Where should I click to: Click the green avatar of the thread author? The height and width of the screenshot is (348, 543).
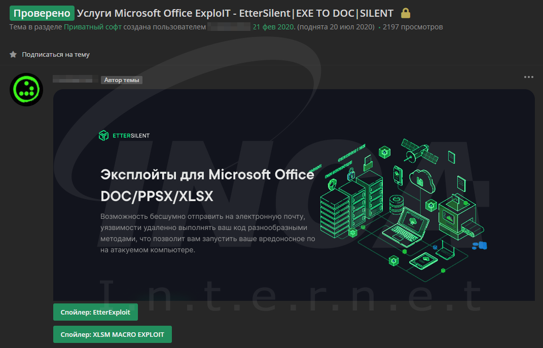[x=26, y=89]
